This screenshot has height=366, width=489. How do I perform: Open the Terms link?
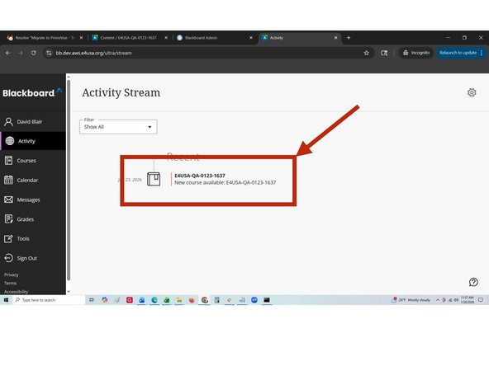point(10,284)
